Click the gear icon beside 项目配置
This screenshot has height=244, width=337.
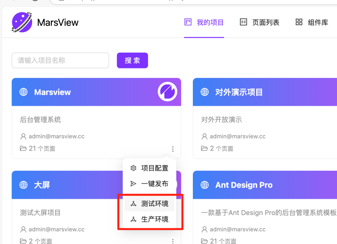pyautogui.click(x=133, y=168)
